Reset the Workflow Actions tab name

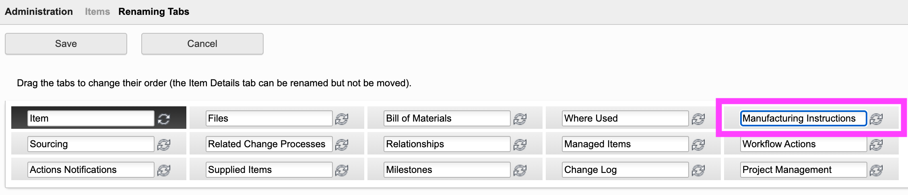tap(876, 144)
